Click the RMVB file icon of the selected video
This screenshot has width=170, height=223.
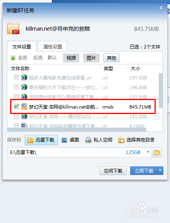24,106
